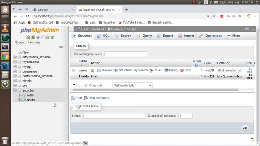
Task: Expand the mydatabase tree node
Action: [15, 62]
